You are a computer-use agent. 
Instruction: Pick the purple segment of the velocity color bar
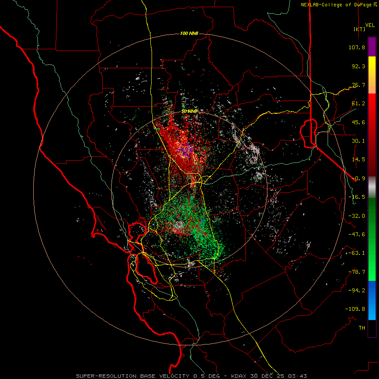[x=372, y=47]
